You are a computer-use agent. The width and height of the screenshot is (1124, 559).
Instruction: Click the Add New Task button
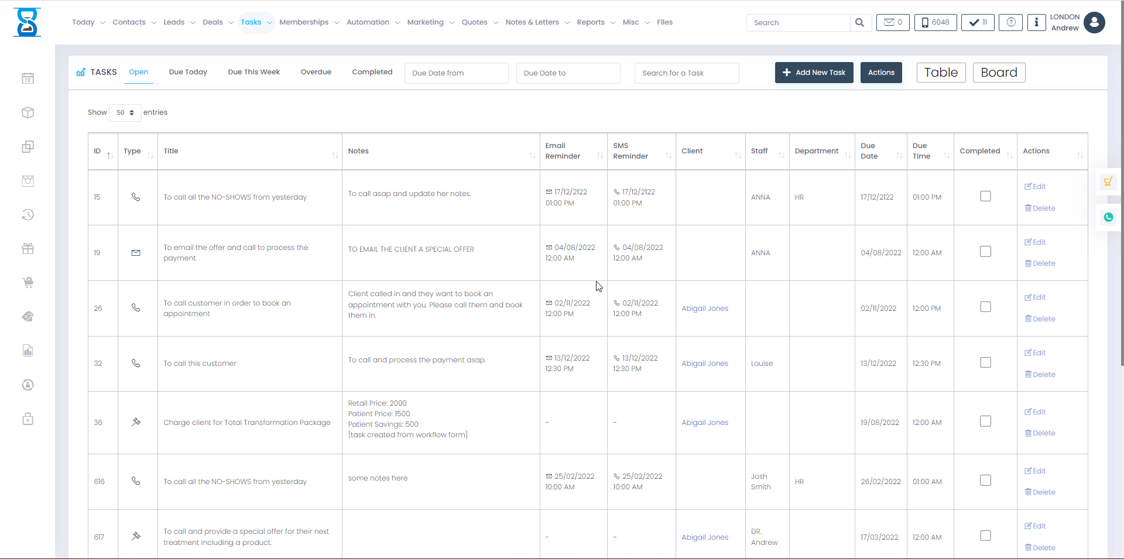(x=814, y=73)
